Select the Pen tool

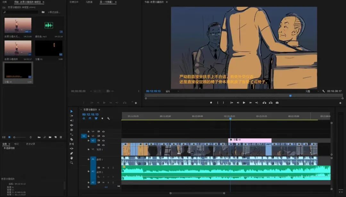(x=71, y=154)
